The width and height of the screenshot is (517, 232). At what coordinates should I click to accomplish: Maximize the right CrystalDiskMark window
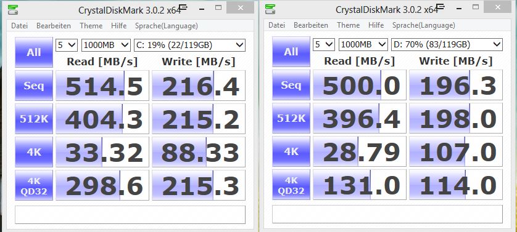(476, 7)
